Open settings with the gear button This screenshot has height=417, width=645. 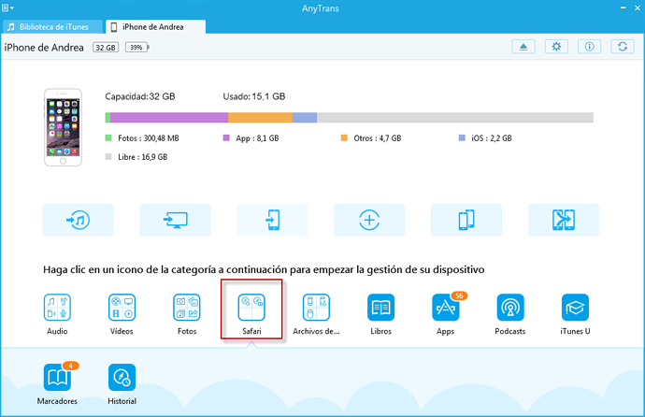click(556, 47)
